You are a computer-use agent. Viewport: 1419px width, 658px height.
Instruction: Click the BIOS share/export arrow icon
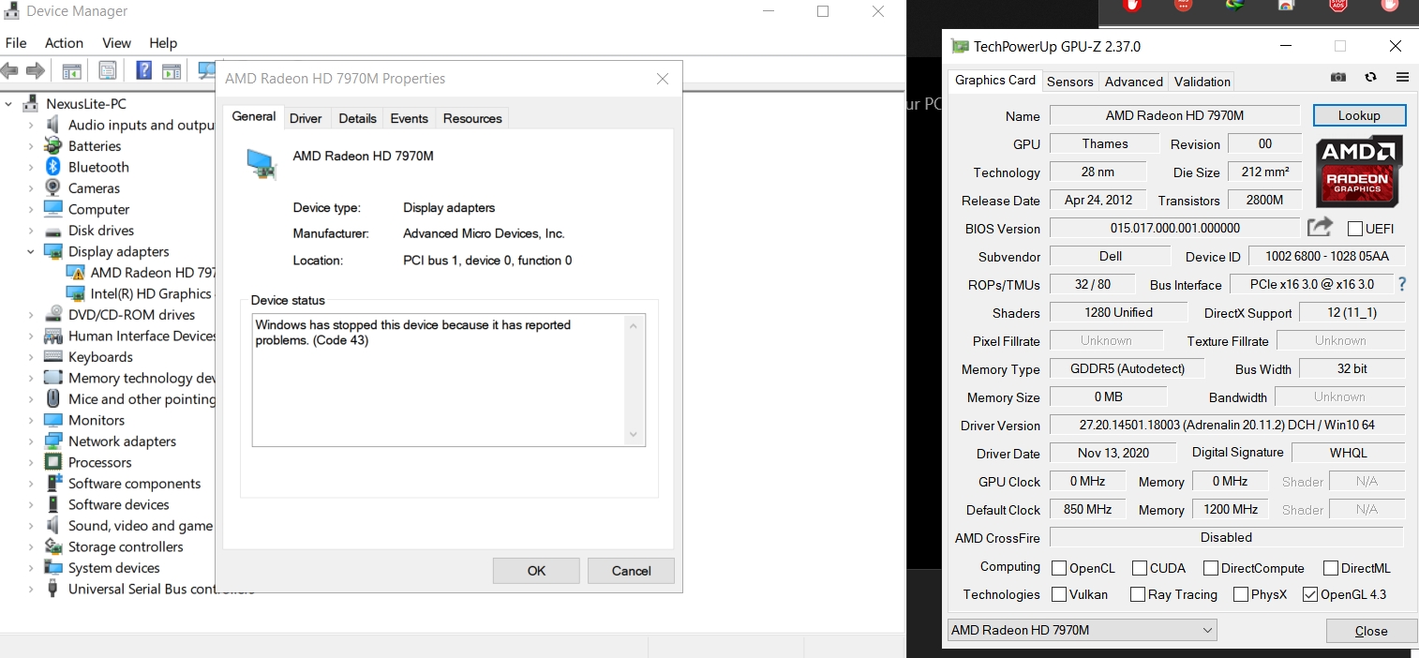point(1320,227)
